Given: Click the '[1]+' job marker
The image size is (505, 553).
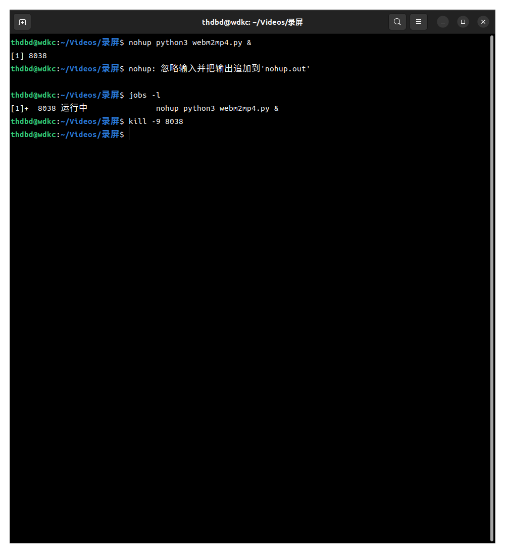Looking at the screenshot, I should [x=20, y=108].
